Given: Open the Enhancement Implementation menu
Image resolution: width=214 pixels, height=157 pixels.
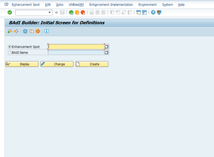Looking at the screenshot, I should point(111,5).
